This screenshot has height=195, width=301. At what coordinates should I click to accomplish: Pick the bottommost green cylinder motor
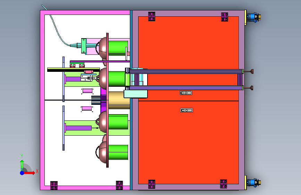click(x=118, y=152)
